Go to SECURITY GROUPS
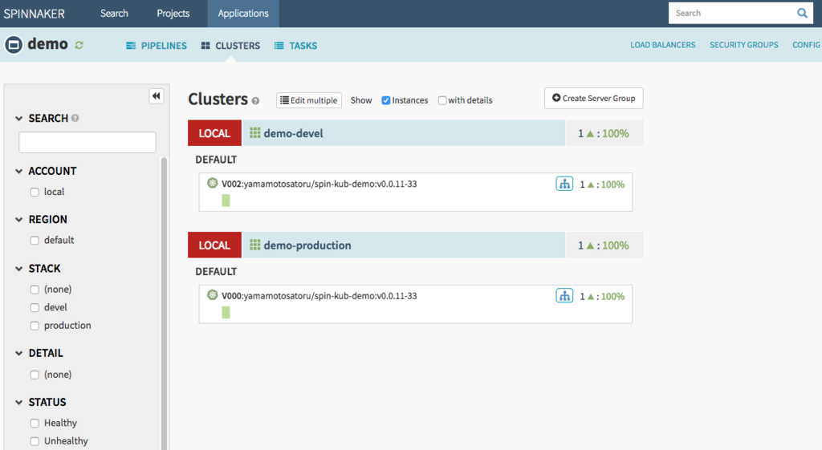The width and height of the screenshot is (822, 450). click(744, 45)
